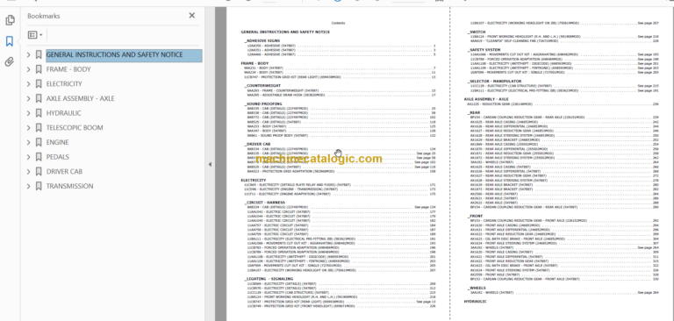Click '_DRIVER CAB' heading in the contents page
This screenshot has height=321, width=674.
257,145
